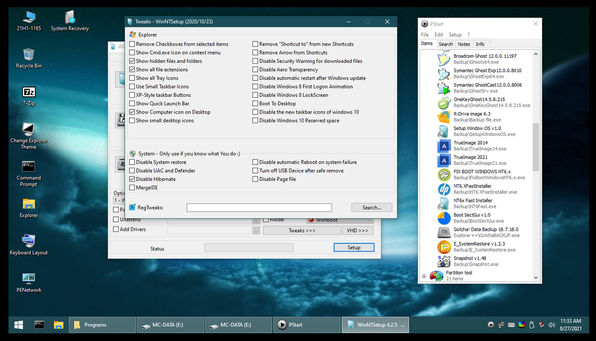Launch the Setup Window OS v1.0 icon
Screen dimensions: 596x341
click(x=444, y=131)
